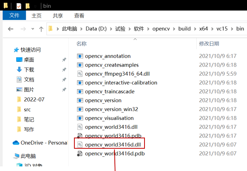Open the 文件 menu tab
247x171 pixels.
click(x=14, y=15)
